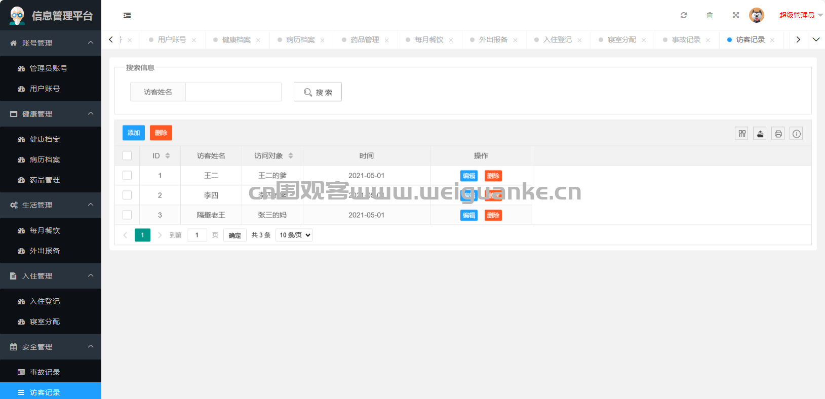The height and width of the screenshot is (399, 825).
Task: Click the 张三的妈 cell
Action: click(x=272, y=215)
